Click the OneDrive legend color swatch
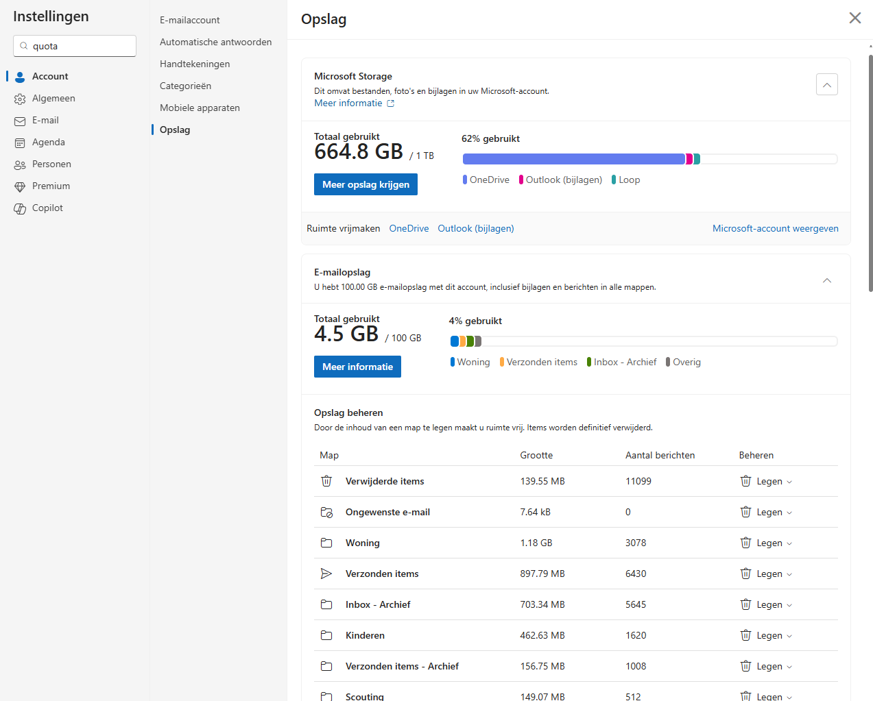873x701 pixels. click(465, 180)
